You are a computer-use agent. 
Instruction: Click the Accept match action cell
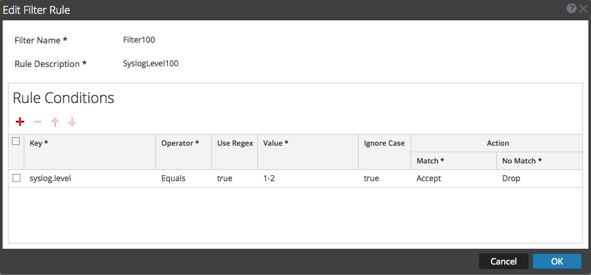tap(428, 178)
